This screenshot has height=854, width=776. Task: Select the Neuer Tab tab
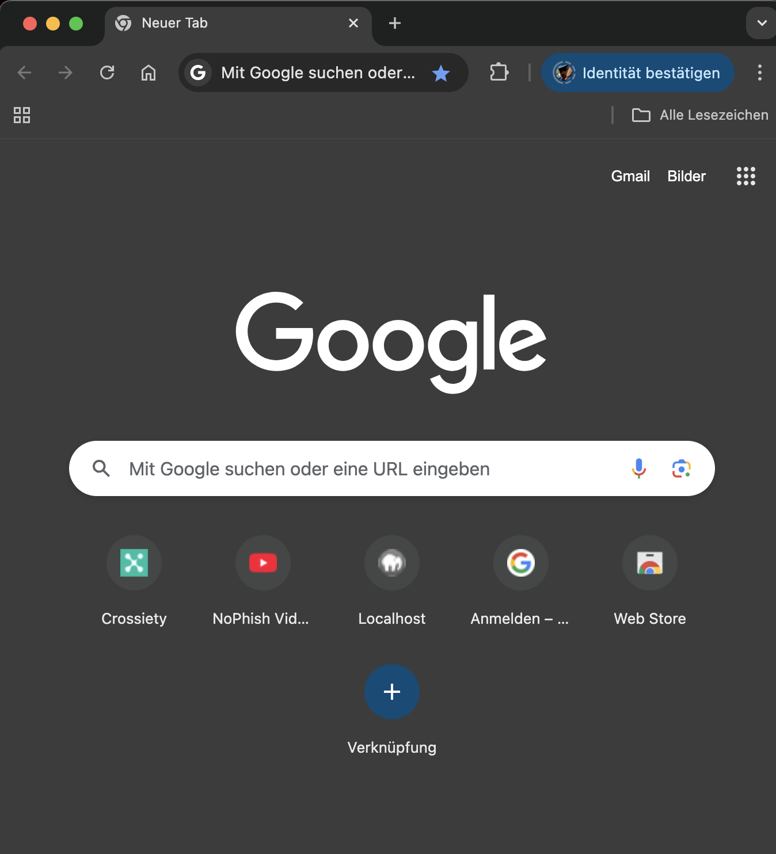(x=238, y=24)
